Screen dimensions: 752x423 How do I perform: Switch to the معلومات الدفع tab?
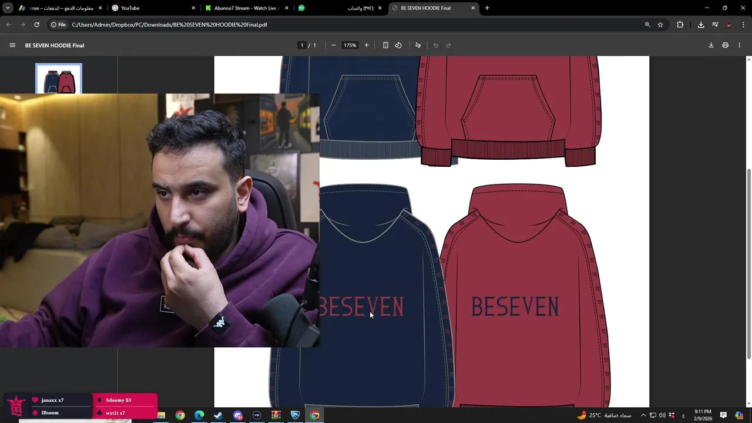click(60, 8)
